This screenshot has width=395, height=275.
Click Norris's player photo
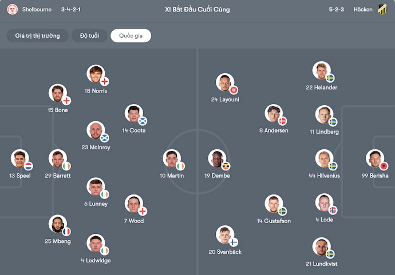pos(96,74)
